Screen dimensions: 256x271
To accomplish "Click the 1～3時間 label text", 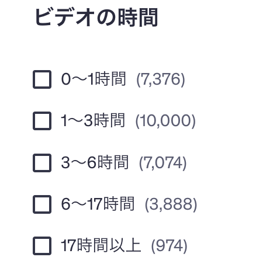I will tap(93, 121).
